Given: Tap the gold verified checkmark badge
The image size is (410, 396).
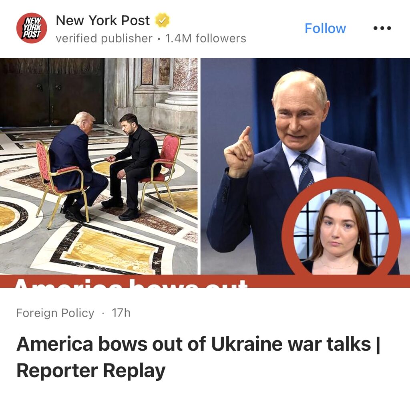Looking at the screenshot, I should (163, 20).
